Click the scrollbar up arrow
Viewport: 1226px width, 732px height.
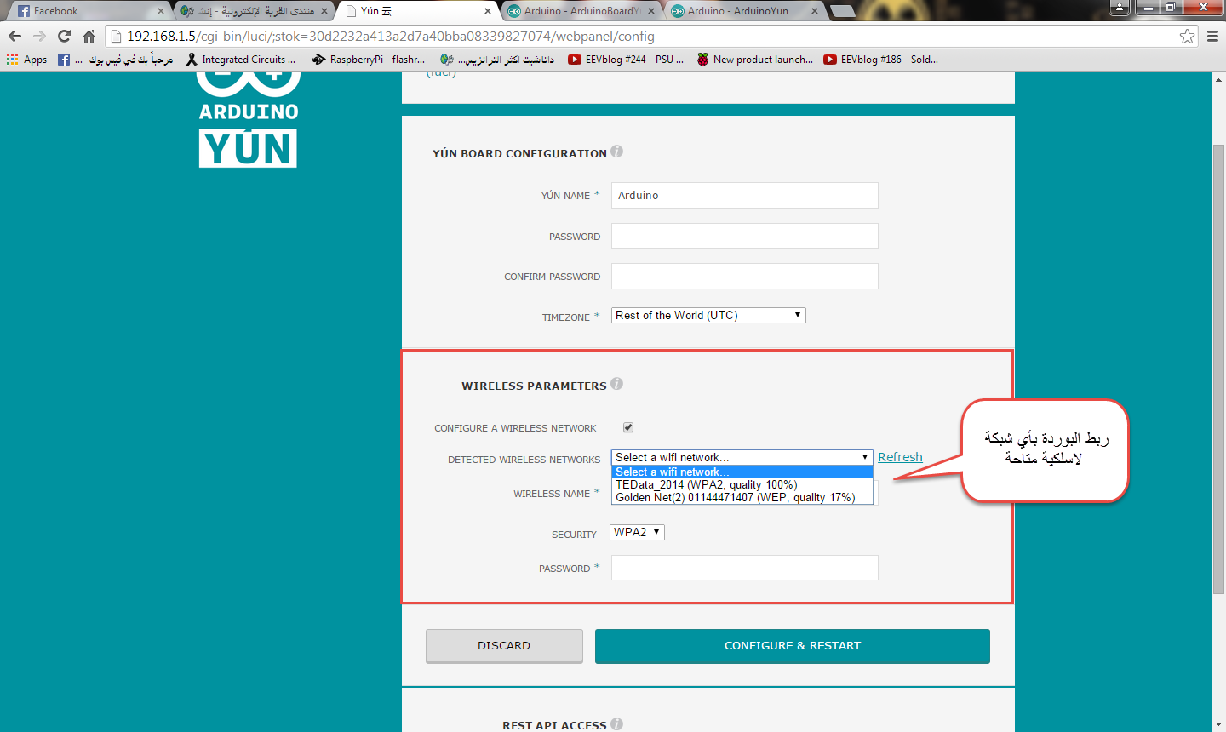click(x=1218, y=79)
